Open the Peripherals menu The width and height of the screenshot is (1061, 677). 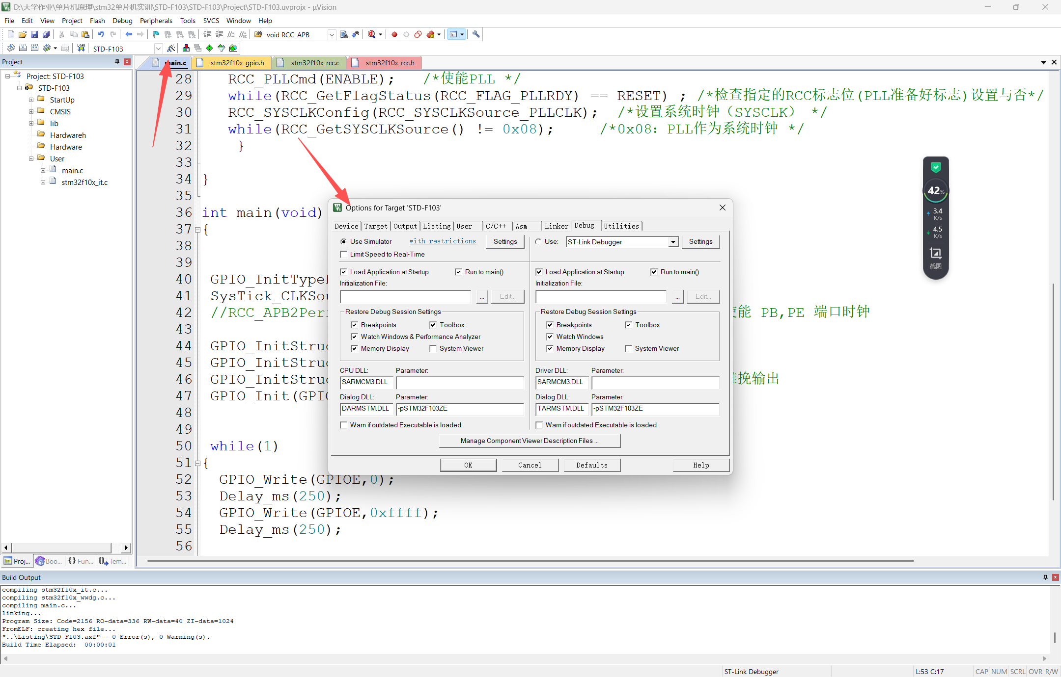[156, 21]
